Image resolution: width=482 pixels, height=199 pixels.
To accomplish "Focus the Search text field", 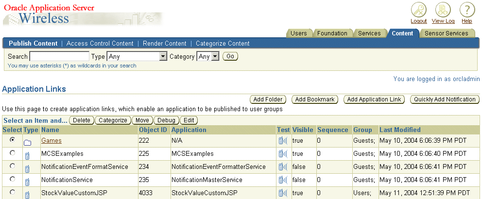I will 59,56.
